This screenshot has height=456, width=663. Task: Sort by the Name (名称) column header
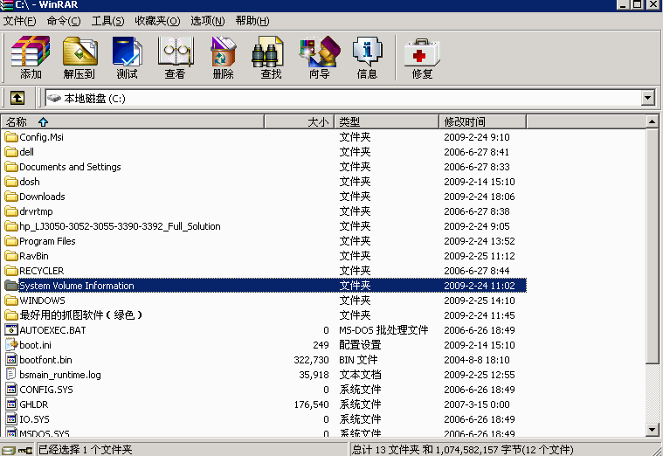click(x=133, y=121)
